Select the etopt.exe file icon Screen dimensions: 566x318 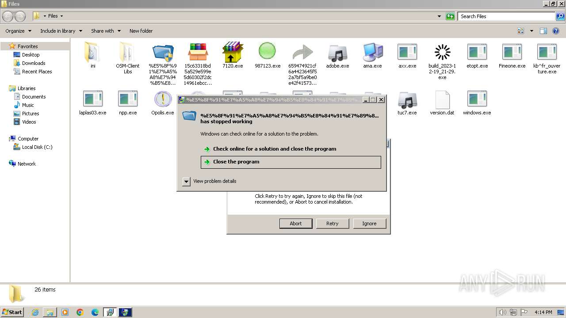(477, 53)
